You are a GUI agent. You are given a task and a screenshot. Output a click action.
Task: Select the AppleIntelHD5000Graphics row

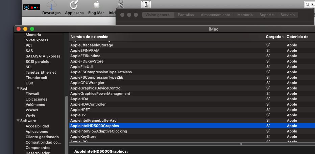coord(192,126)
